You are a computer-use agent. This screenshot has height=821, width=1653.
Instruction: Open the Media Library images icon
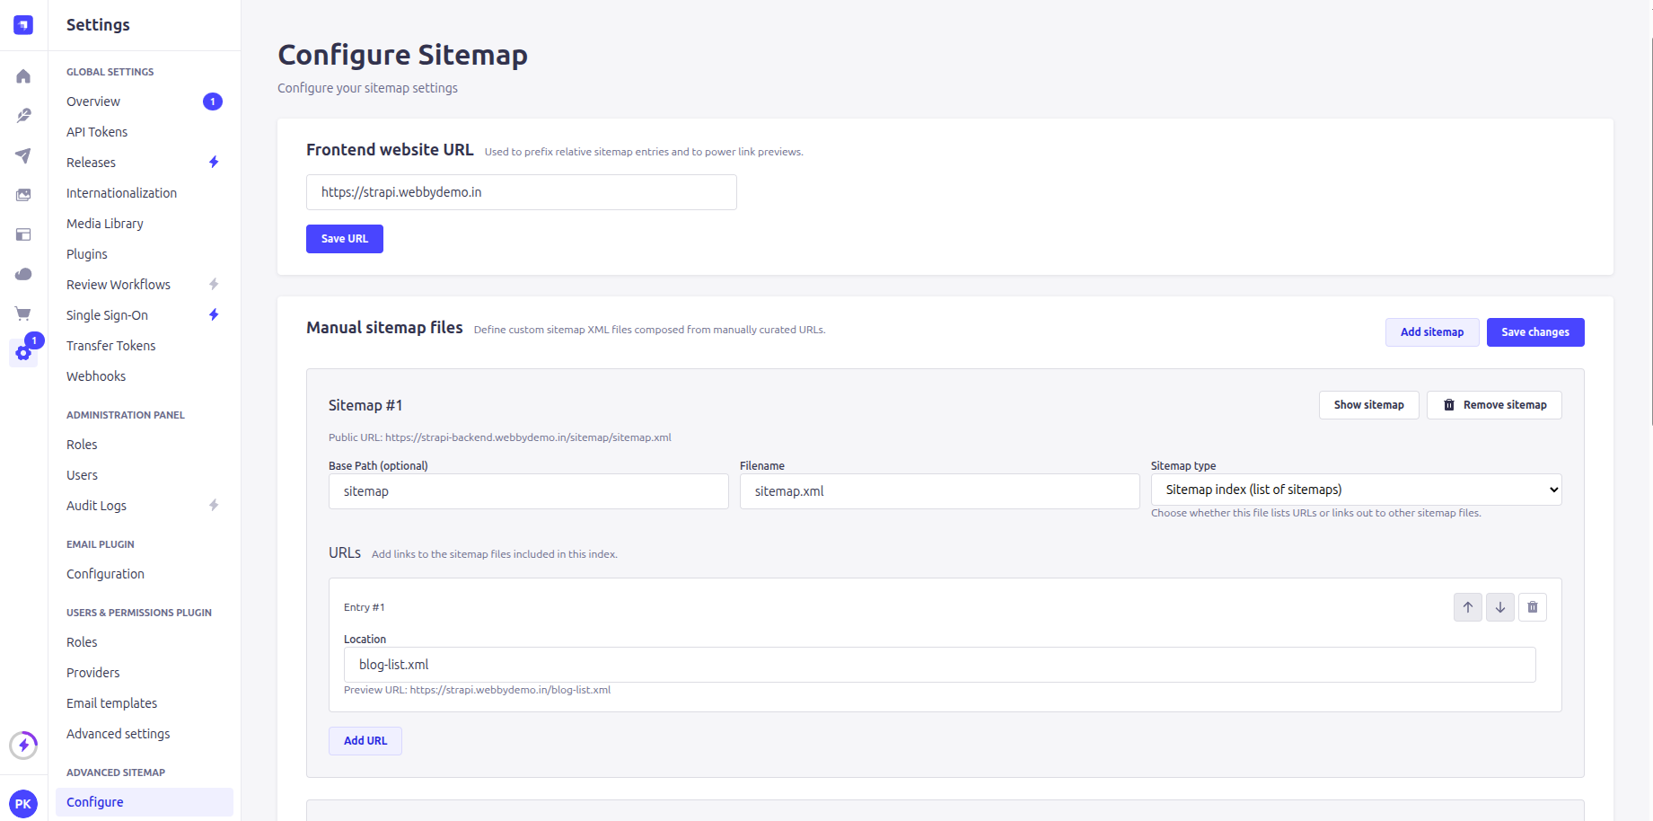(x=23, y=195)
